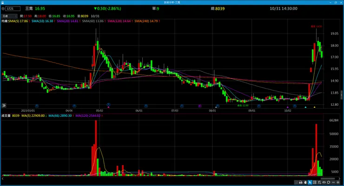Screen dimensions: 344x186
Task: Click the SMA(60) 13.86 indicator label
Action: click(x=93, y=21)
